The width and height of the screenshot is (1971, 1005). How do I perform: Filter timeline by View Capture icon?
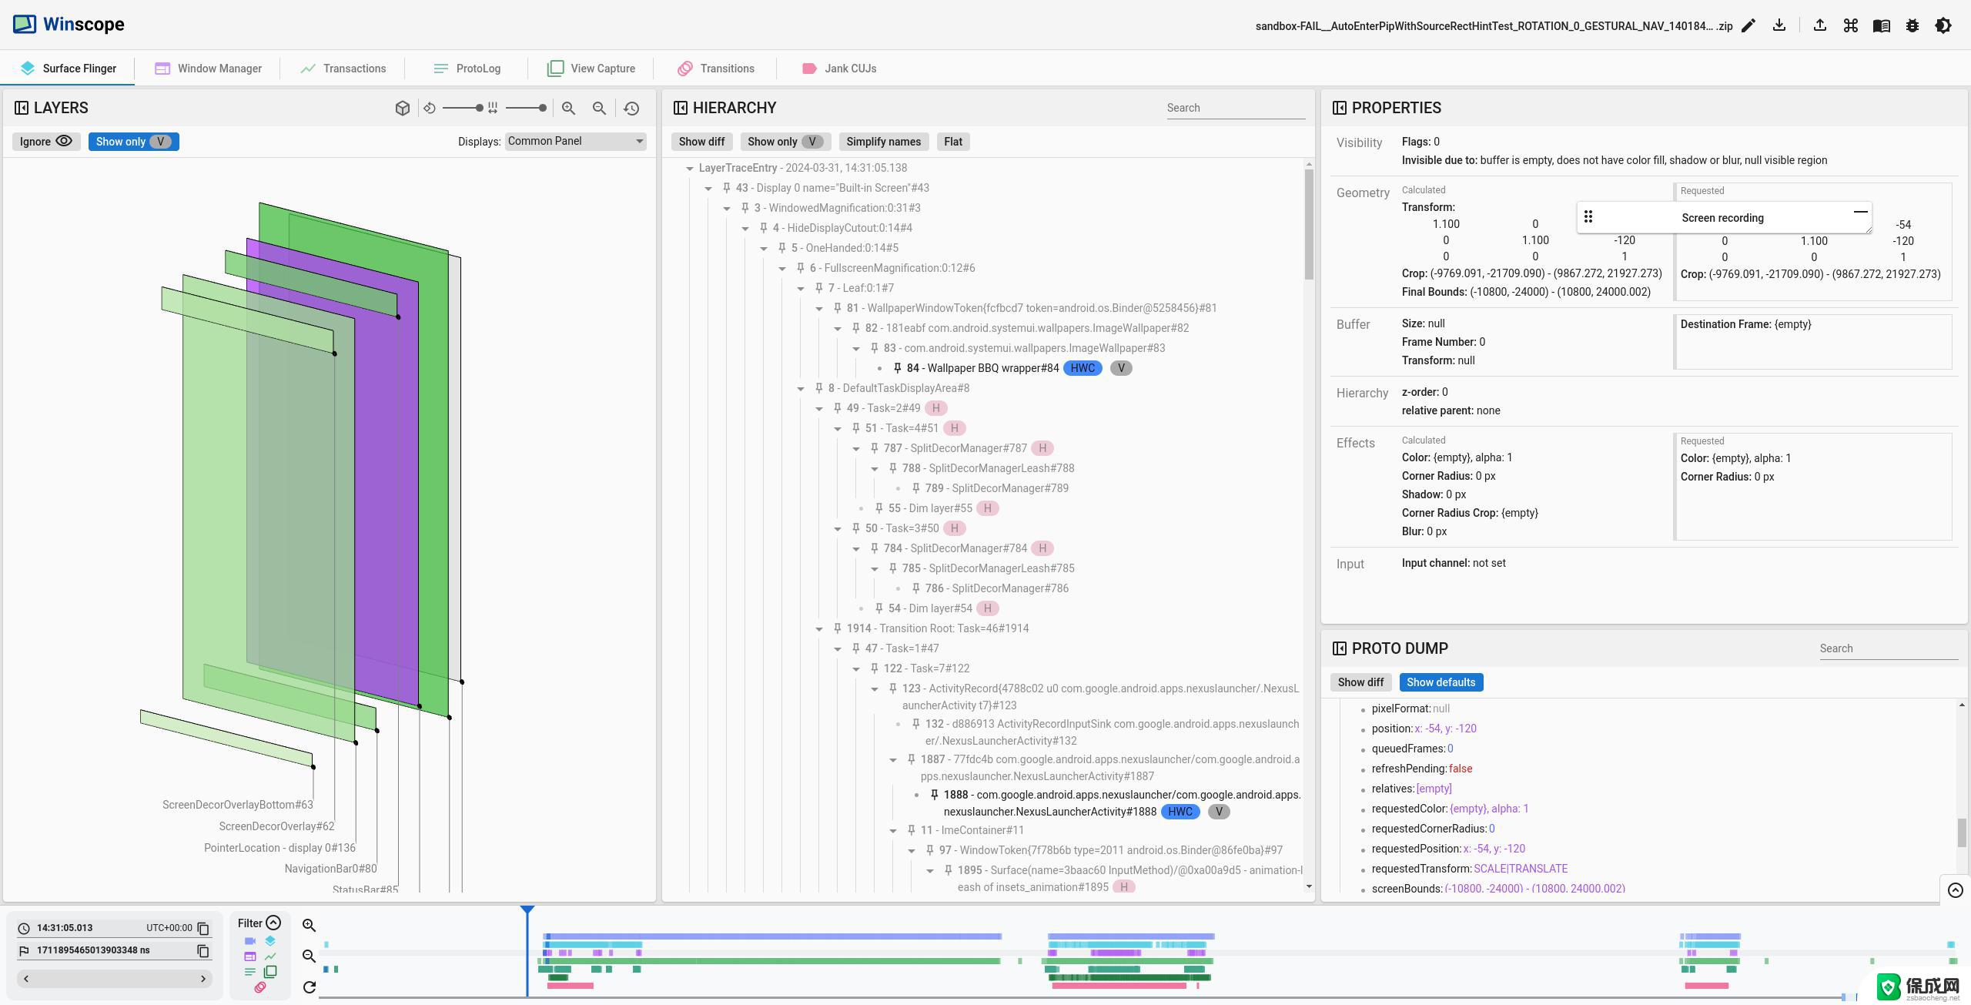(x=270, y=972)
